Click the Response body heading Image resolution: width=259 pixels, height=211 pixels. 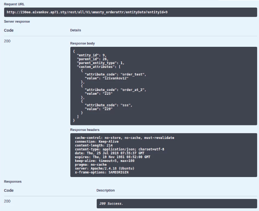(x=82, y=43)
